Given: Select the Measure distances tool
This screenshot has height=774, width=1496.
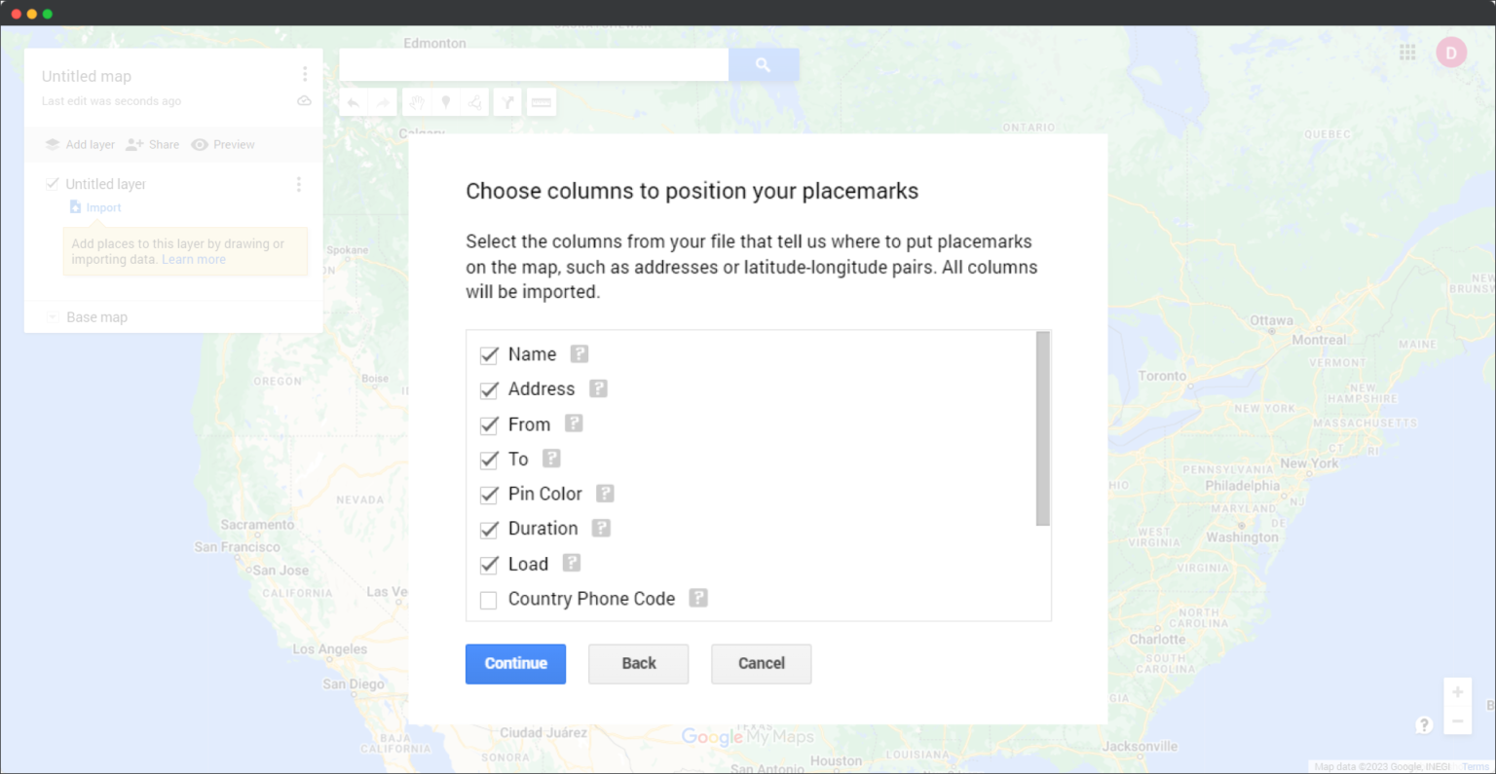Looking at the screenshot, I should 542,101.
